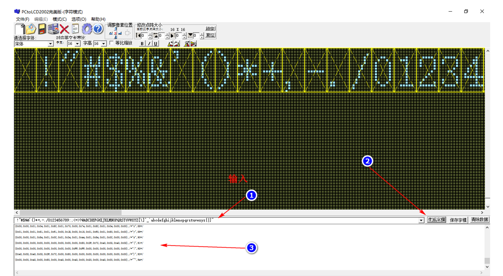The width and height of the screenshot is (503, 276).
Task: Click the output pane scroll-up arrow
Action: pyautogui.click(x=487, y=227)
